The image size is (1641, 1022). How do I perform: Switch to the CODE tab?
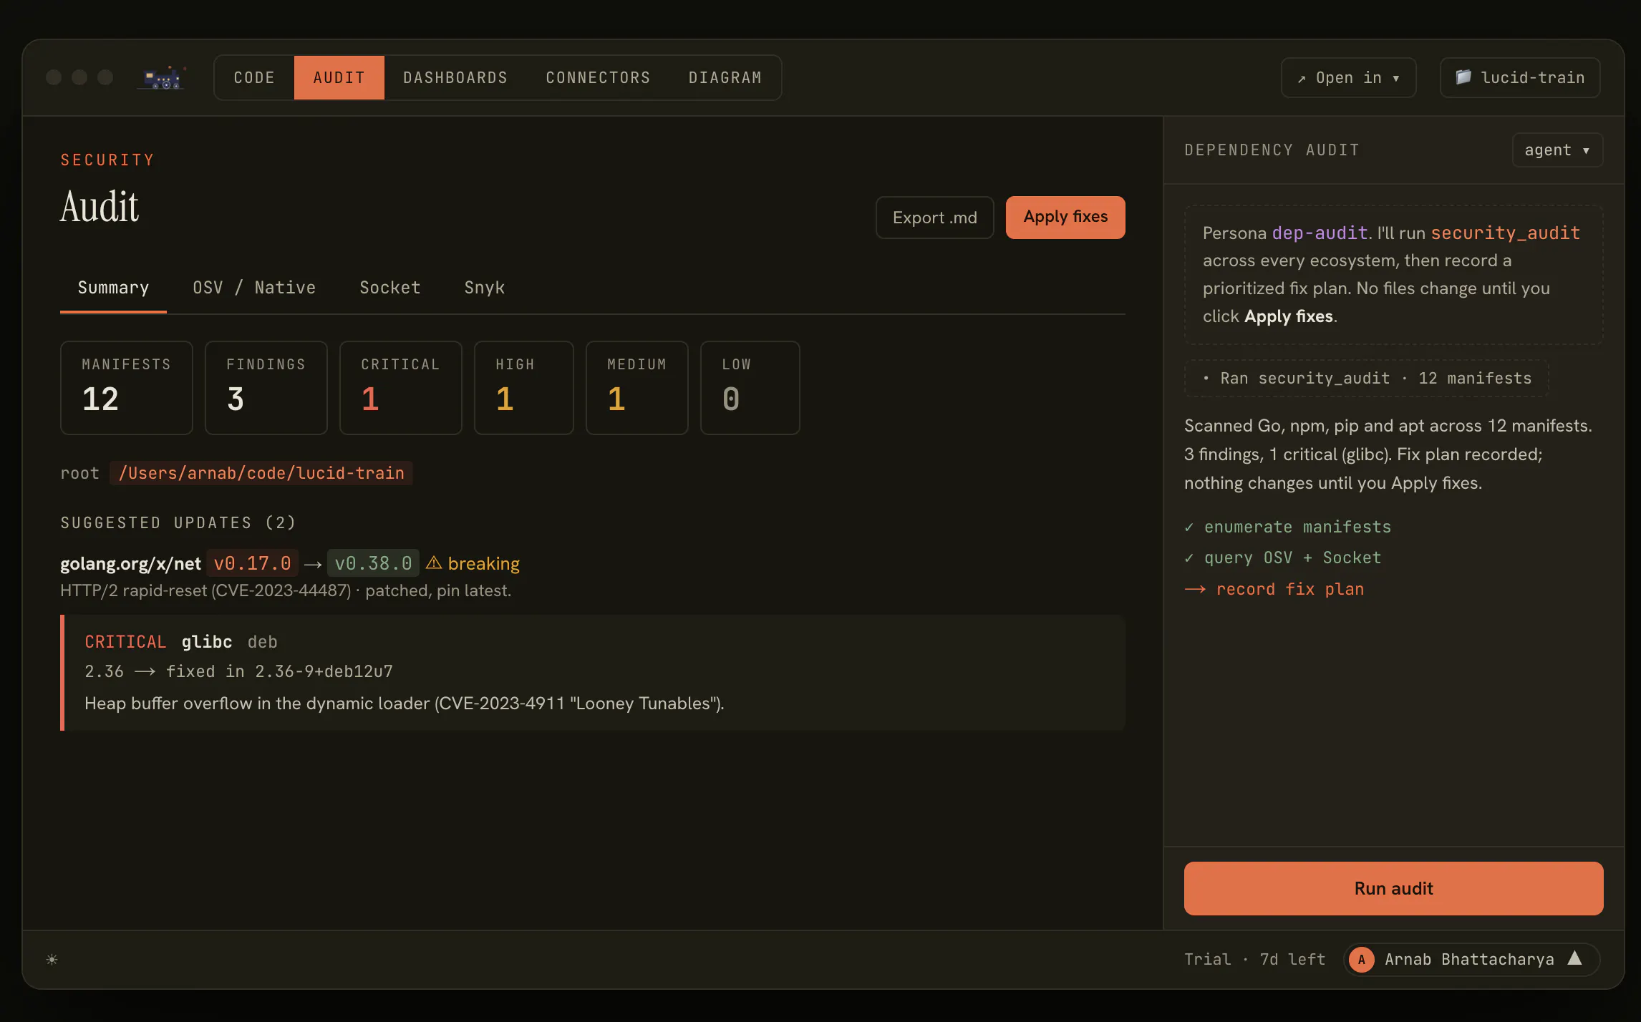coord(254,77)
